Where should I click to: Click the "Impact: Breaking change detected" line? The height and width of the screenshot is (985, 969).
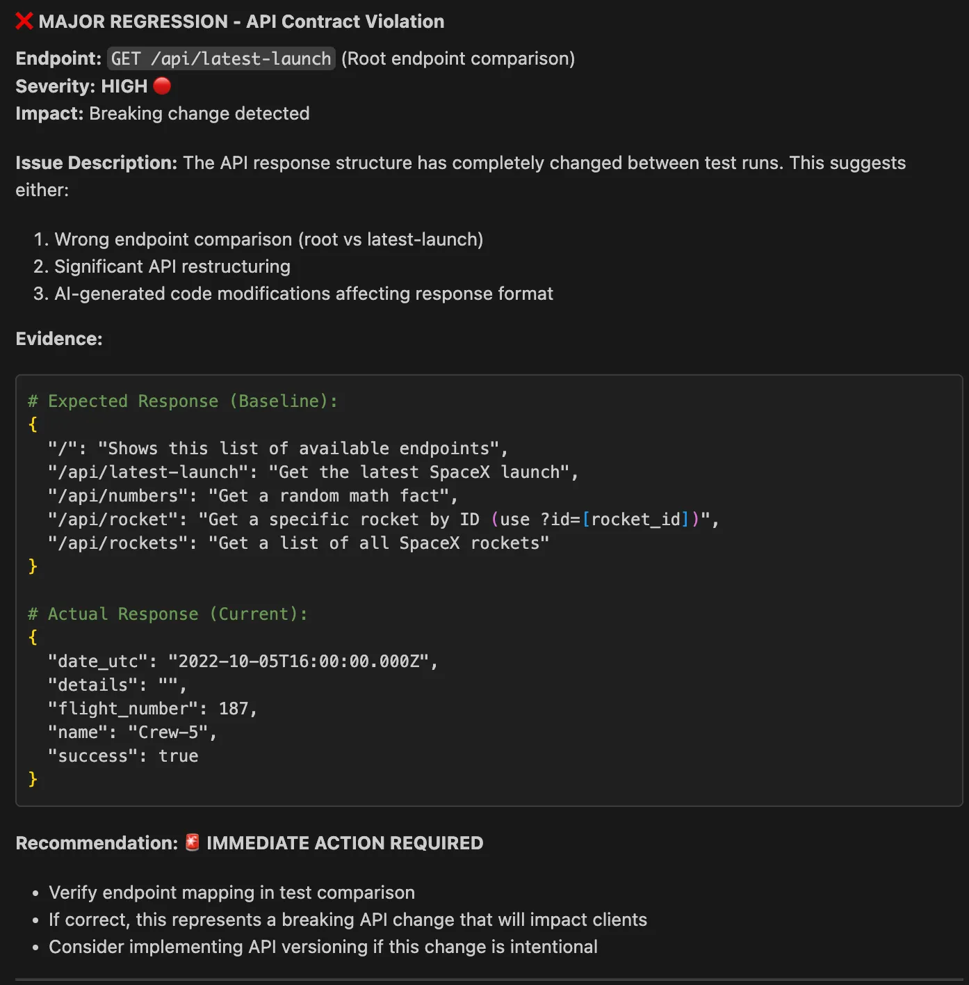[x=163, y=113]
